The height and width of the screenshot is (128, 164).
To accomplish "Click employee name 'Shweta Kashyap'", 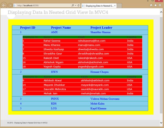I will click(54, 49).
